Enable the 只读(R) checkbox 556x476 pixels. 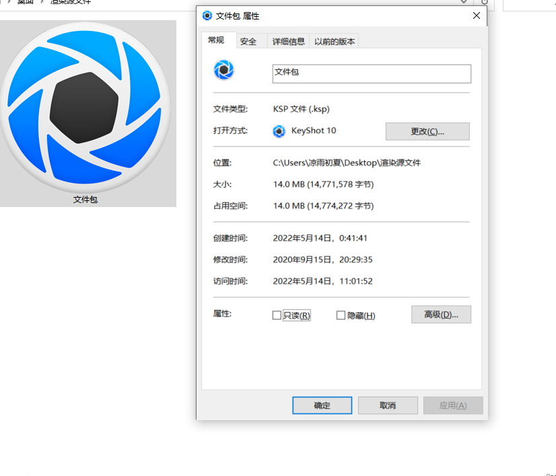coord(277,315)
